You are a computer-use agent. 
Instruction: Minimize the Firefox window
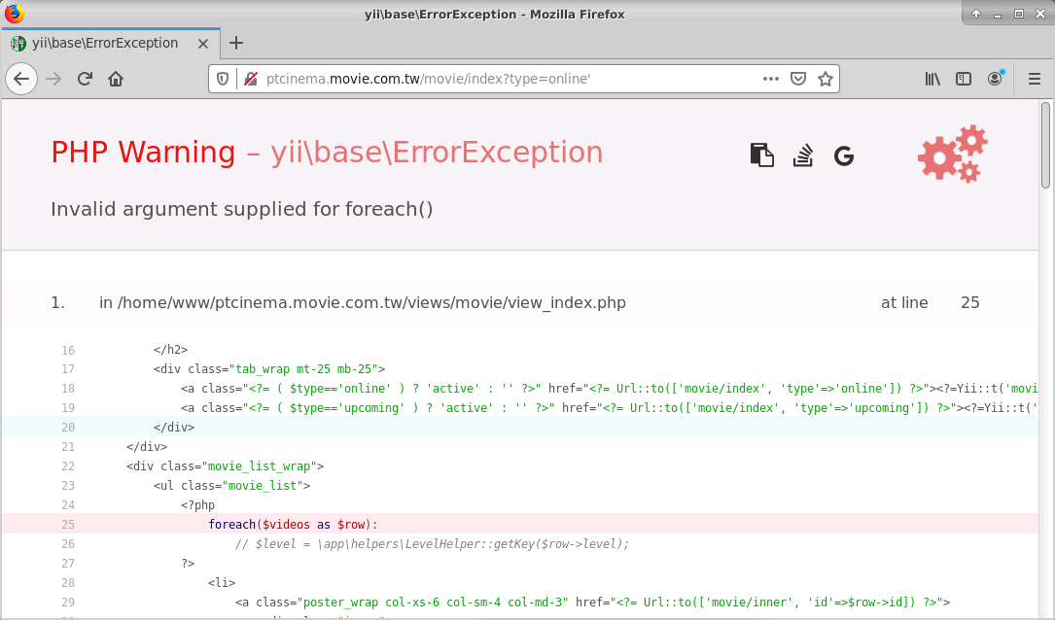pos(998,15)
